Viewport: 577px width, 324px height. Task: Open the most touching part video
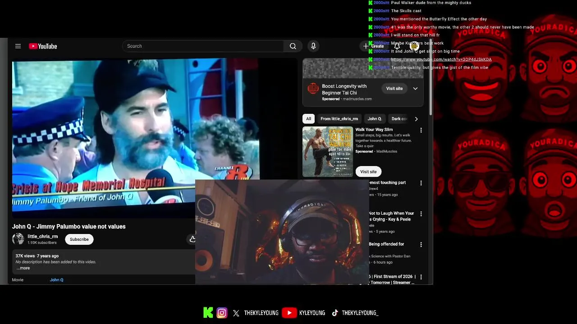[x=387, y=183]
